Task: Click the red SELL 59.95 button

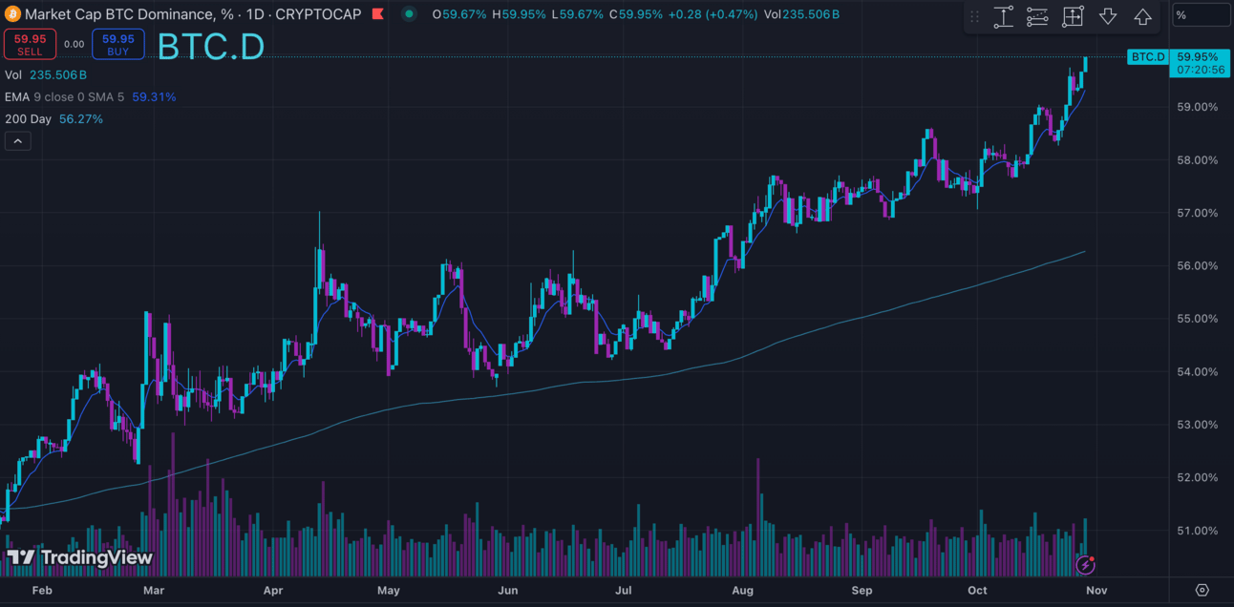Action: (x=30, y=45)
